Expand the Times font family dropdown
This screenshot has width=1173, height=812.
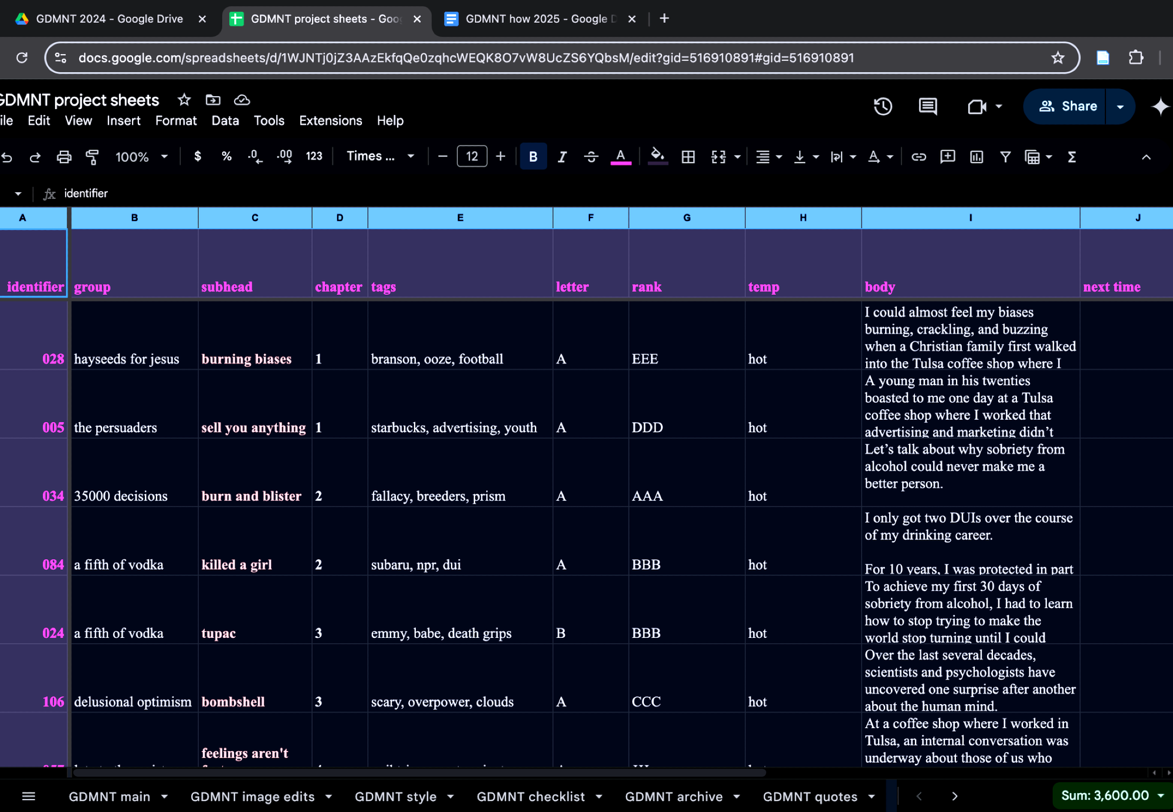point(380,156)
